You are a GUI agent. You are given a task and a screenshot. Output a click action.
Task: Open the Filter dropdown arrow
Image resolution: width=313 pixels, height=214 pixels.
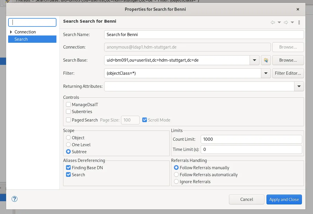point(266,73)
